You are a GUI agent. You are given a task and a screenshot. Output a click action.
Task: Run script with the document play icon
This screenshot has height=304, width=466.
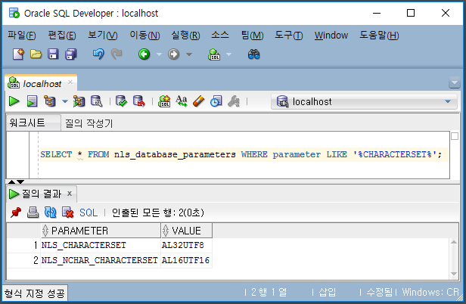(32, 101)
